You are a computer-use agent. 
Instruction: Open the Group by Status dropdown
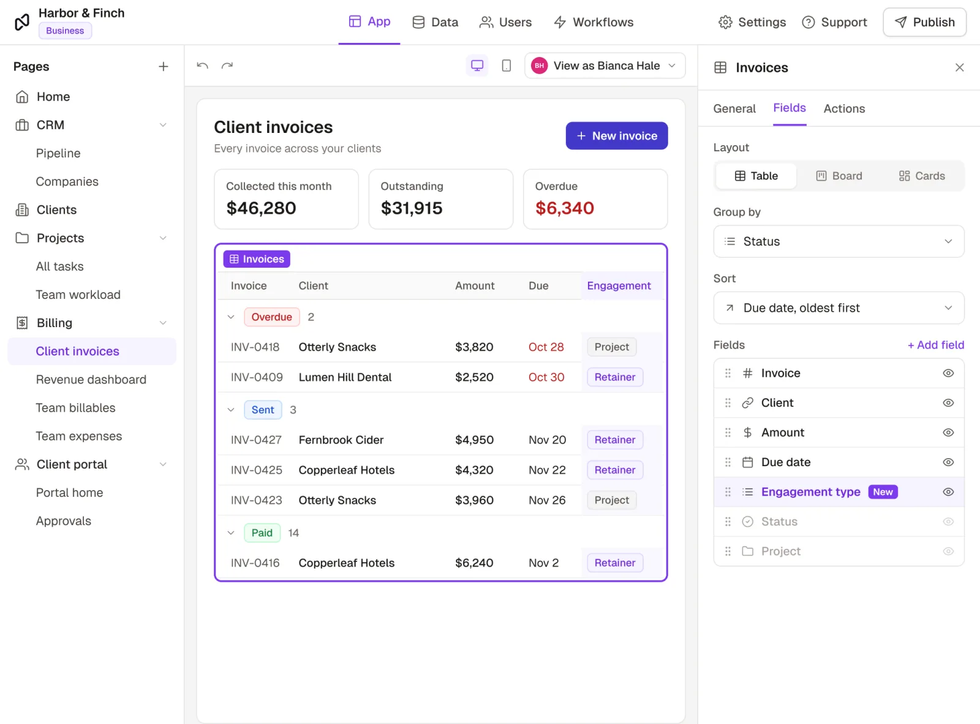[839, 241]
